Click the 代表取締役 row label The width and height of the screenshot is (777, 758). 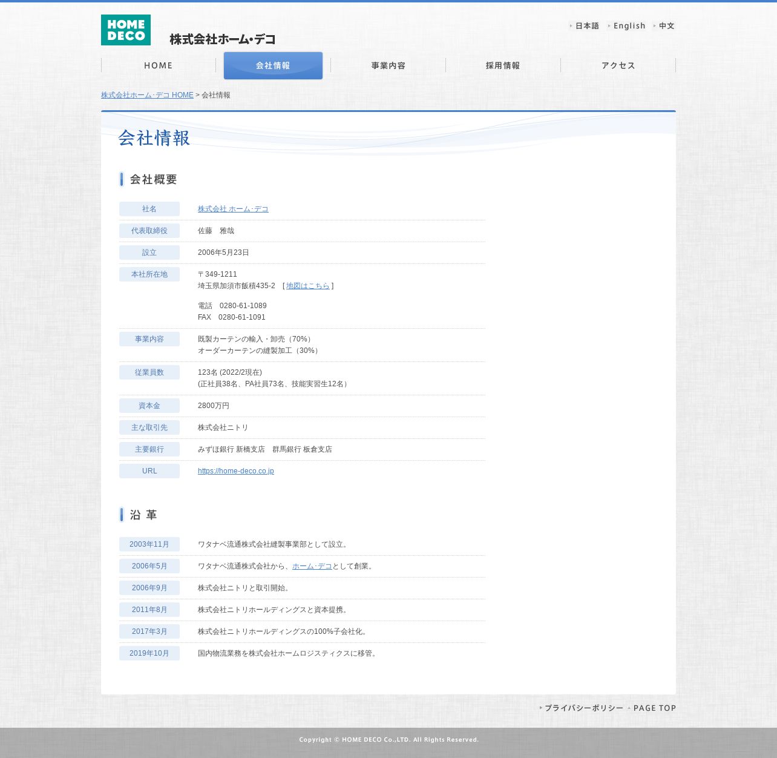[x=149, y=231]
